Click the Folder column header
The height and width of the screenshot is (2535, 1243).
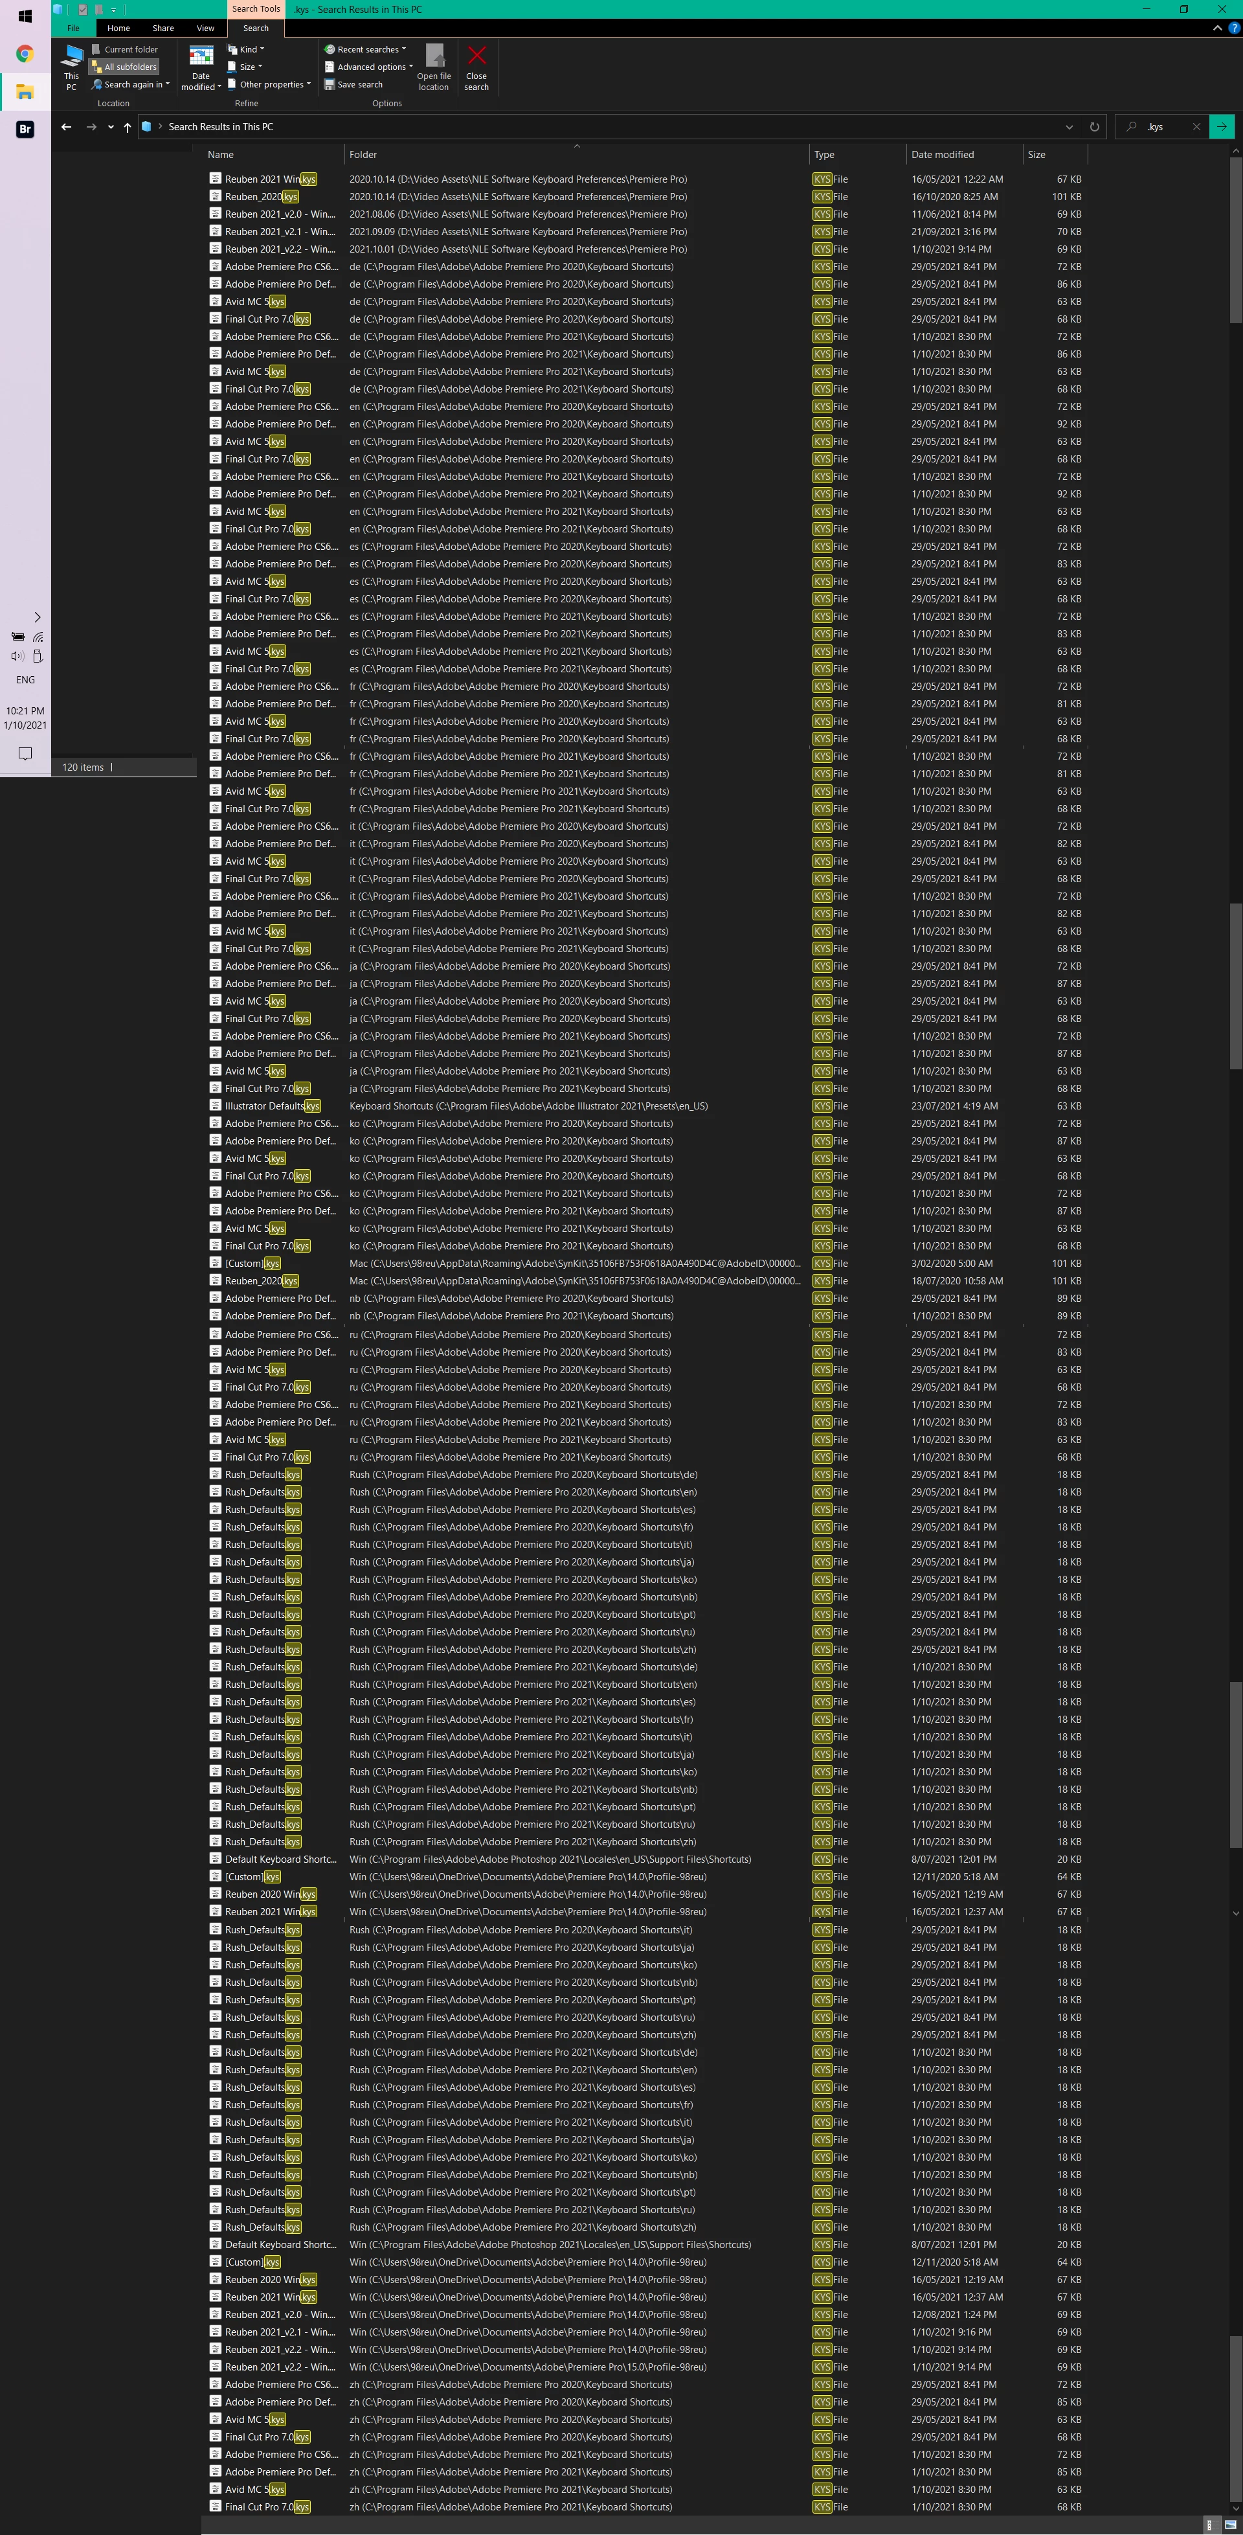point(363,155)
